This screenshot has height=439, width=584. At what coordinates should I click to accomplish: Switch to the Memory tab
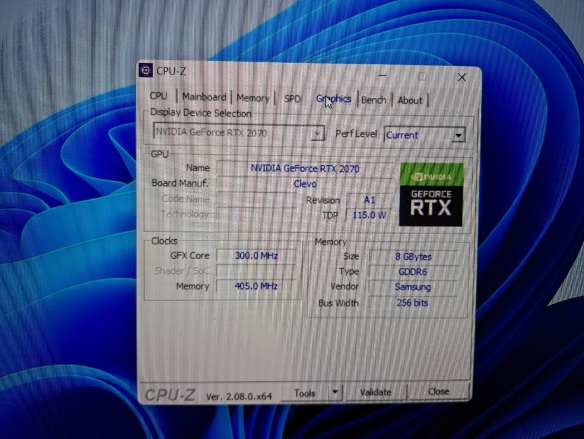tap(253, 98)
